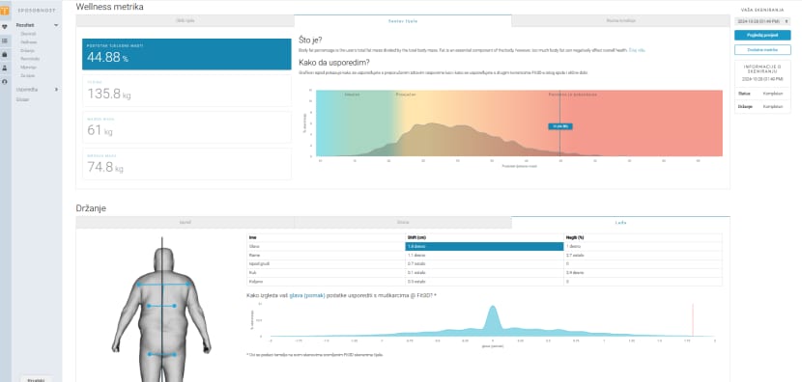This screenshot has height=382, width=802.
Task: Select the 135.8 kg weight card
Action: [x=186, y=91]
